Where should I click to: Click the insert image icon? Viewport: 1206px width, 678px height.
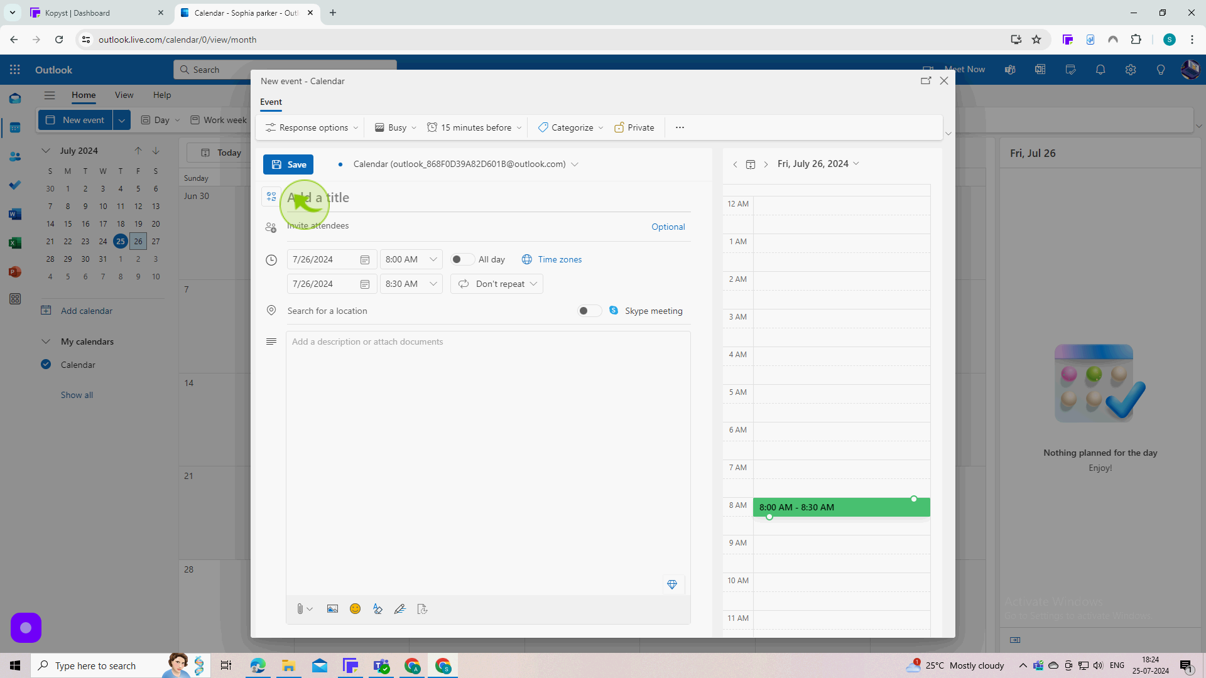click(x=332, y=608)
